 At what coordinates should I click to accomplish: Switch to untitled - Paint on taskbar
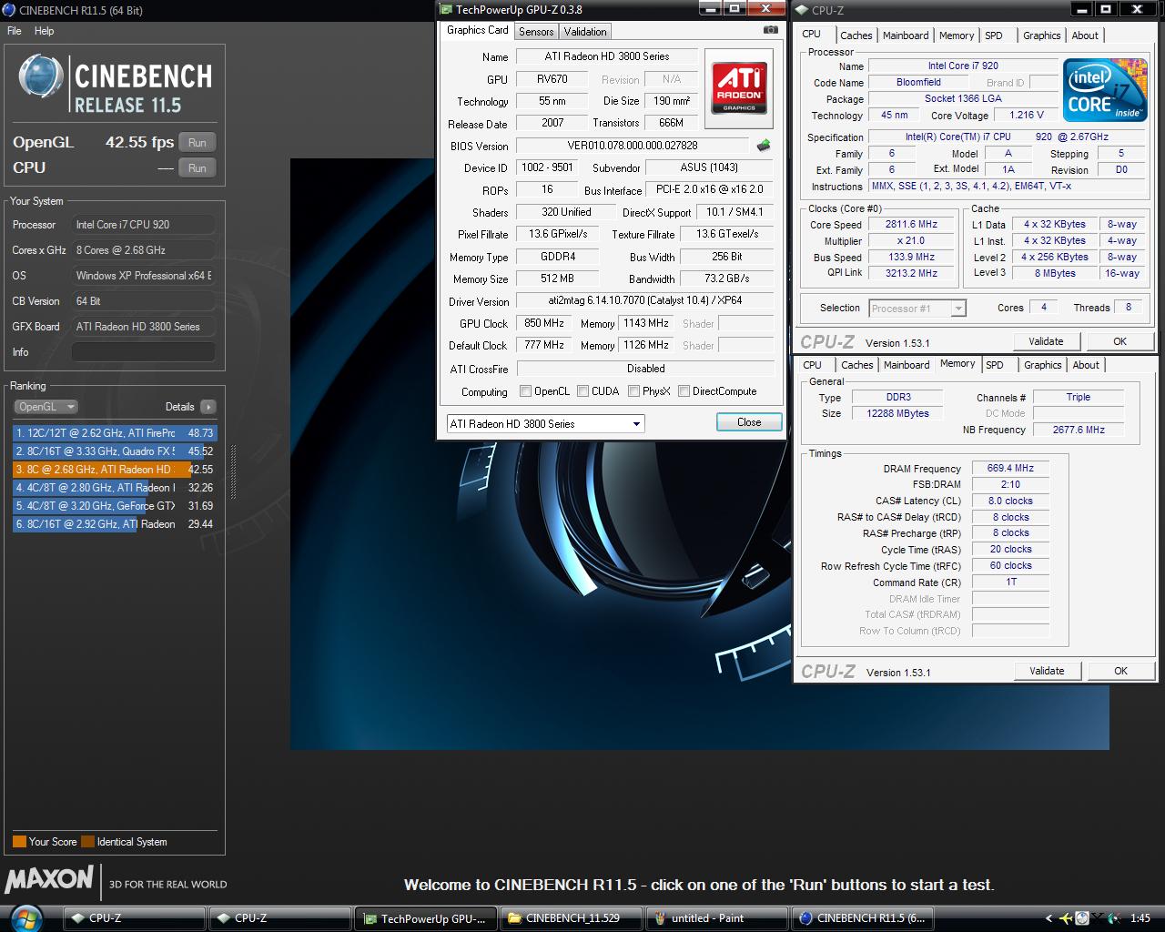pyautogui.click(x=716, y=918)
